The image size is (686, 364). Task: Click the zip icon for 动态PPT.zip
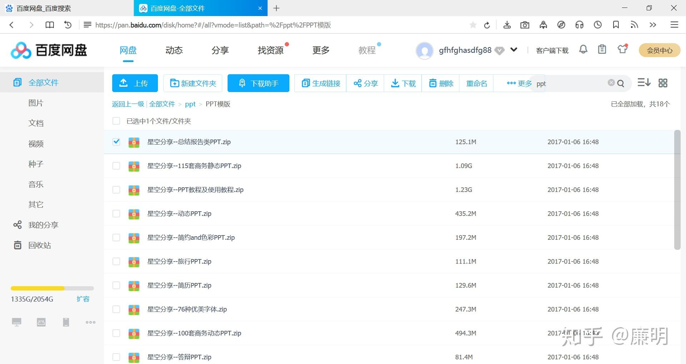click(134, 214)
